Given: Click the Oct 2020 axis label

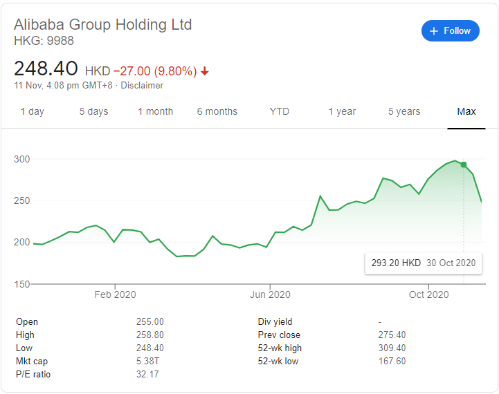Looking at the screenshot, I should pos(428,294).
